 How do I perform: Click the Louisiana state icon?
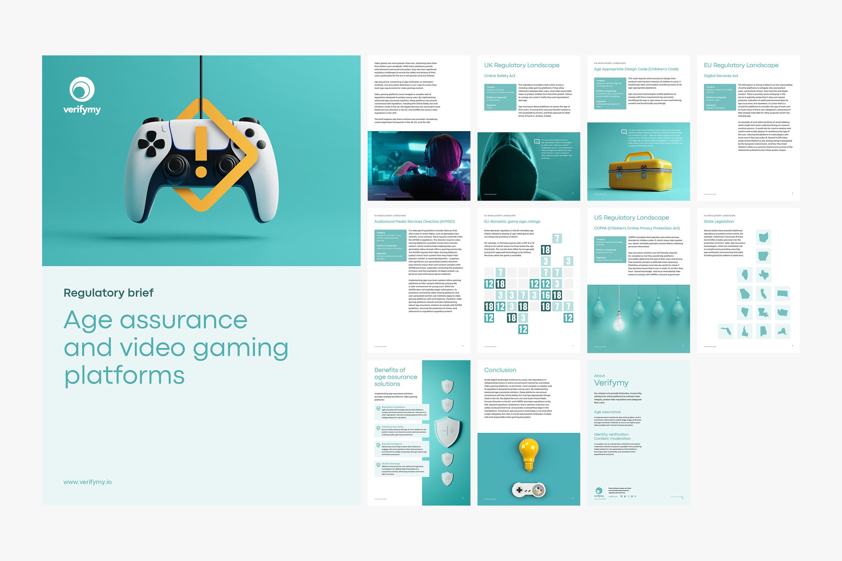click(x=763, y=312)
